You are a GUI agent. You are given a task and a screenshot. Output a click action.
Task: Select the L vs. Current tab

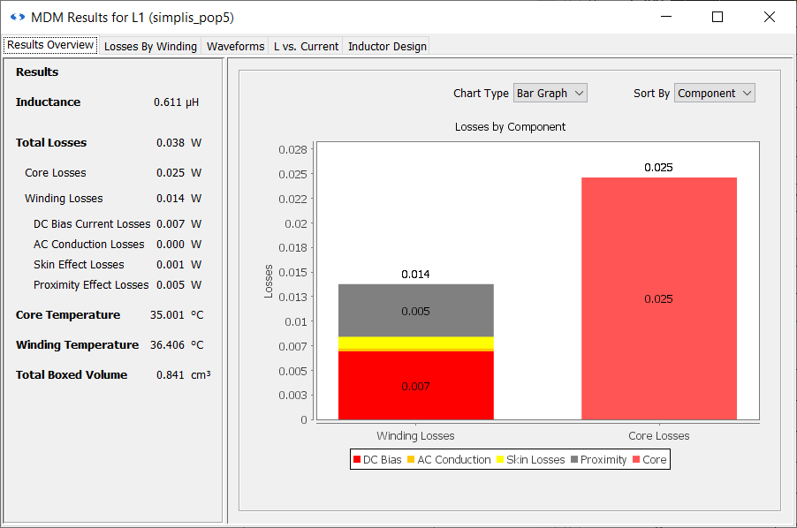(306, 46)
